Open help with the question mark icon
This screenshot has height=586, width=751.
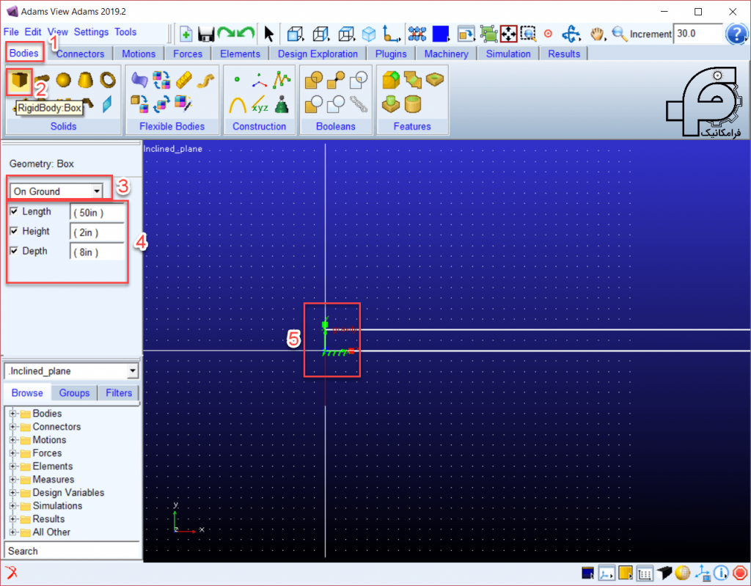736,34
